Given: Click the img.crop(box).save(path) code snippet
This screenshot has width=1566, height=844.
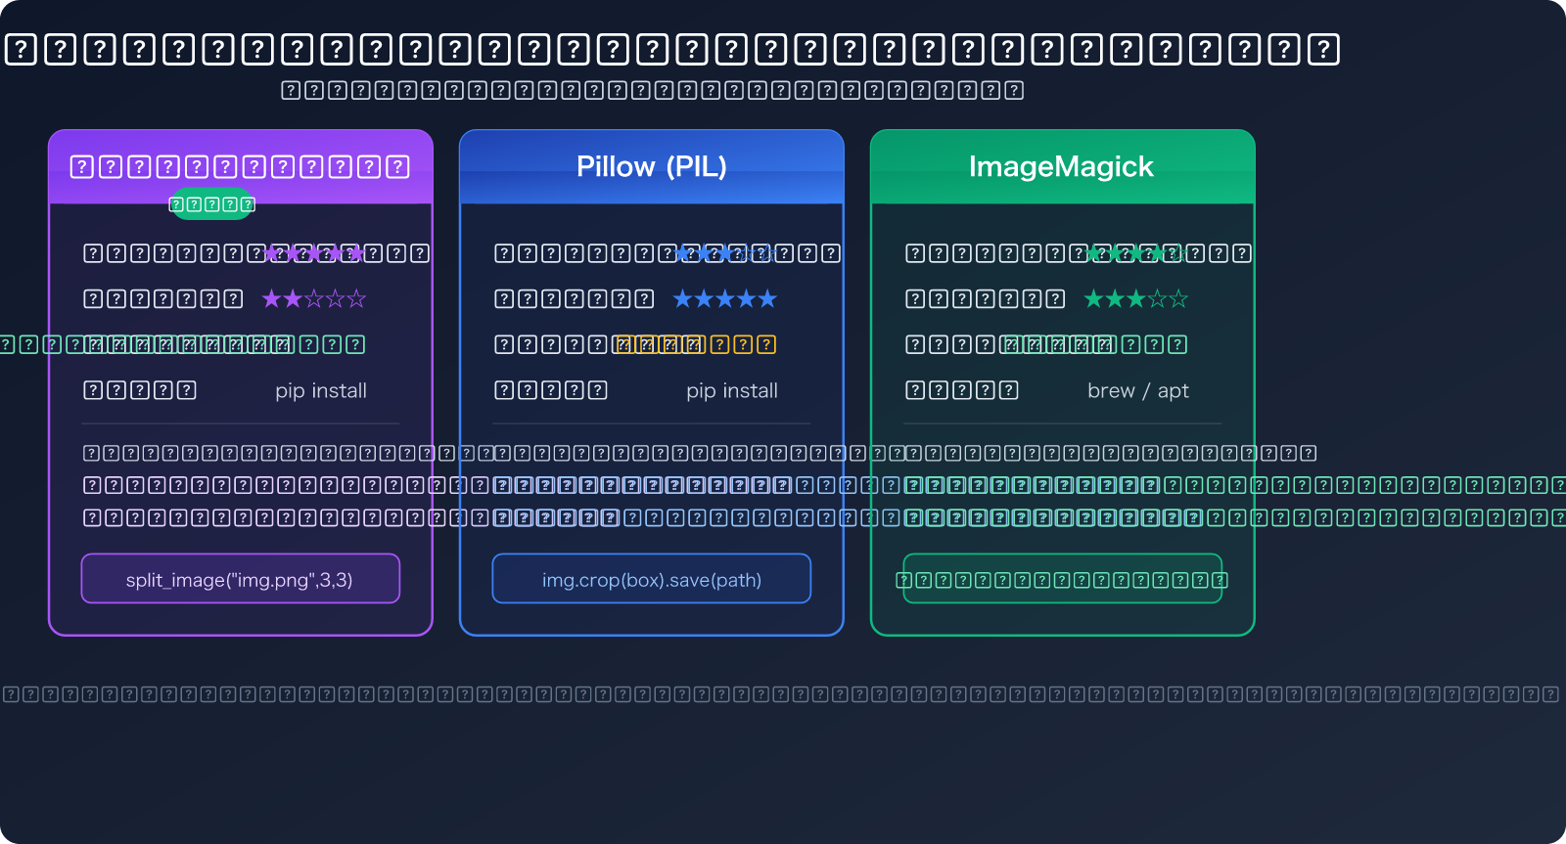Looking at the screenshot, I should point(652,579).
